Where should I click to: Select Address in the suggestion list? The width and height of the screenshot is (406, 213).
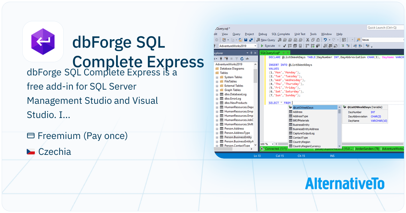coord(313,112)
